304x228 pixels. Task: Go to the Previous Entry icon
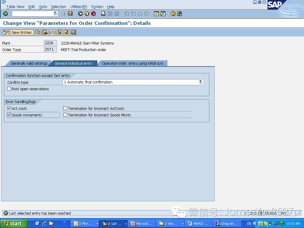(x=59, y=32)
